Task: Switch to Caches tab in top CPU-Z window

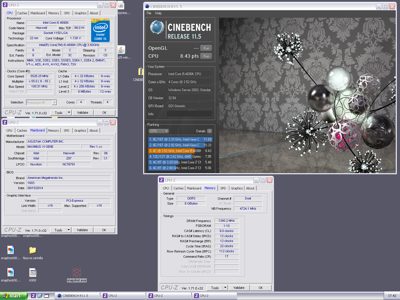Action: [22, 13]
